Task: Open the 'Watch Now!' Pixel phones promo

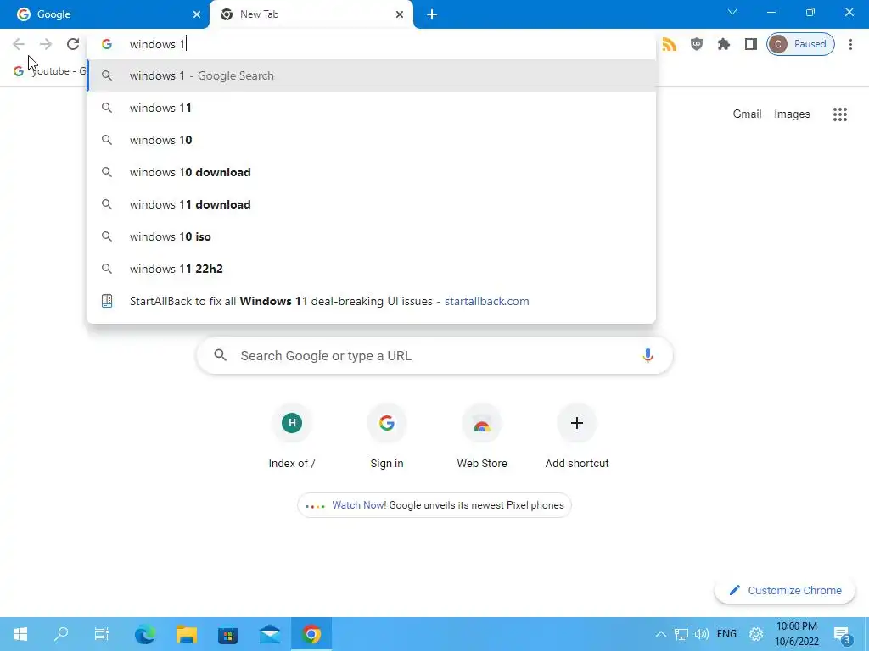Action: (434, 505)
